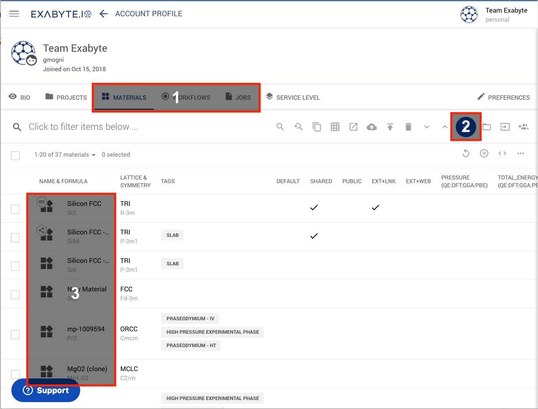This screenshot has width=538, height=409.
Task: Delete selected materials with the trash icon
Action: coord(408,127)
